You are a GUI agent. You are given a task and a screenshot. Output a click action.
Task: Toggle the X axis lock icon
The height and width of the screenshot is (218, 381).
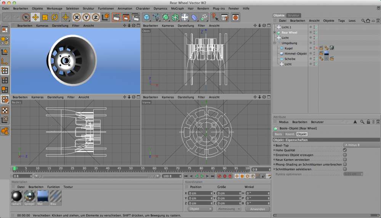tap(77, 17)
